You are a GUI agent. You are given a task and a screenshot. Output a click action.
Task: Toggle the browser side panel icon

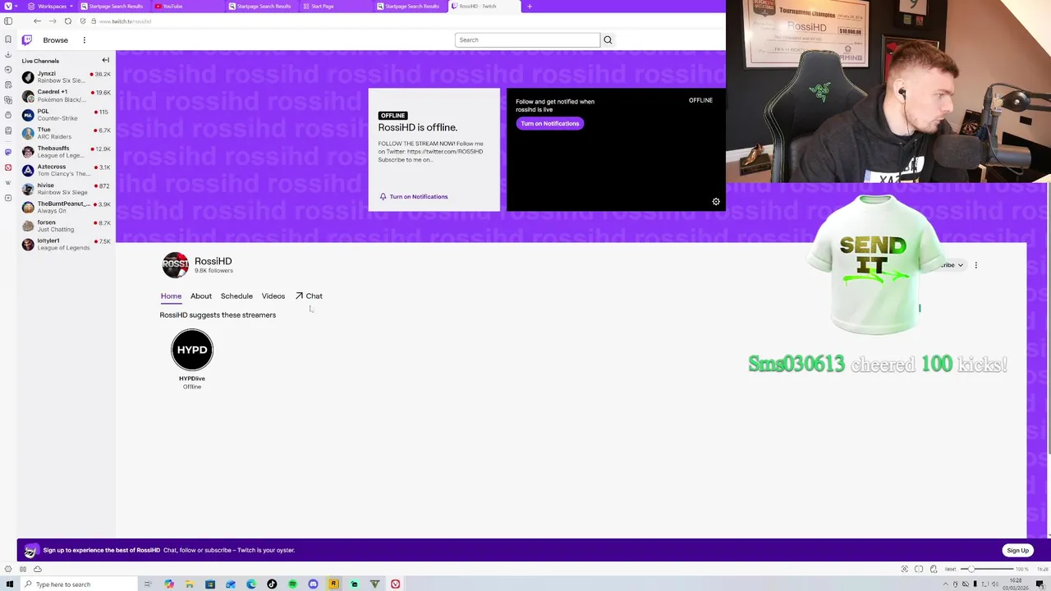[x=8, y=21]
